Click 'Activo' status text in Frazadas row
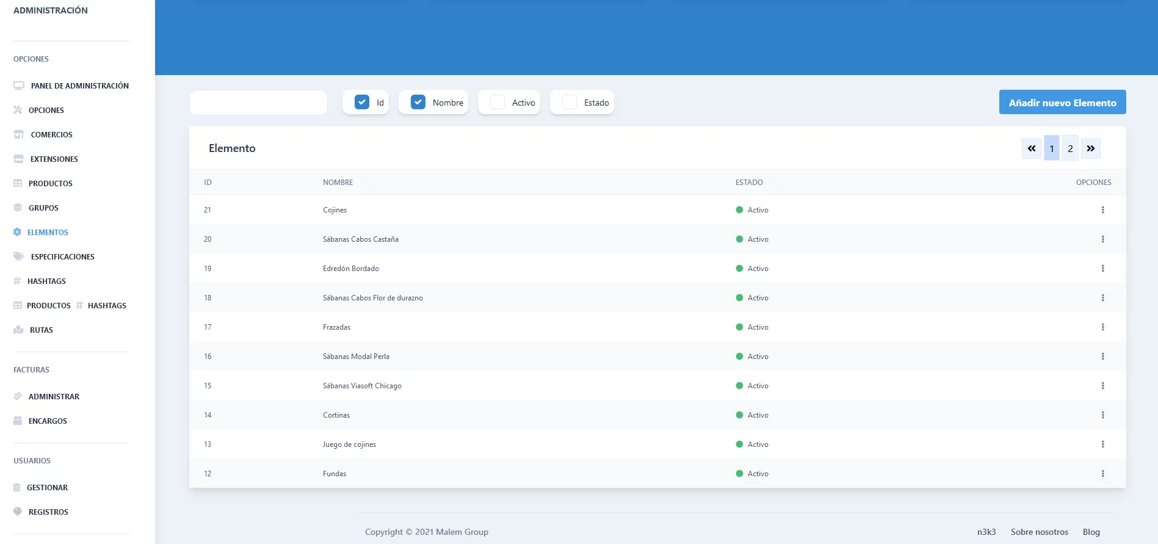The height and width of the screenshot is (544, 1158). (758, 327)
